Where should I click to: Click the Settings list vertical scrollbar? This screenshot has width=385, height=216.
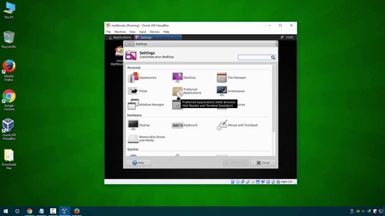point(273,99)
